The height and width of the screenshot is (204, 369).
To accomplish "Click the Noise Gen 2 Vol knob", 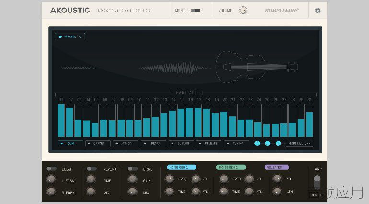I will pos(250,179).
